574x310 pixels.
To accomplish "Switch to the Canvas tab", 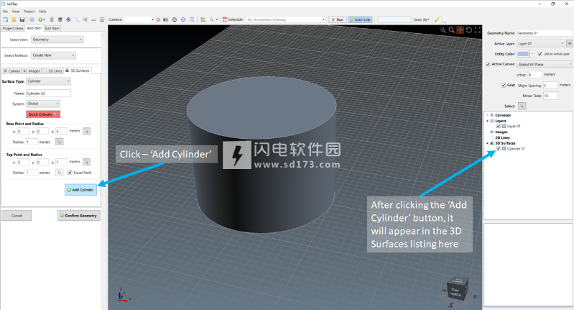I will click(x=11, y=70).
